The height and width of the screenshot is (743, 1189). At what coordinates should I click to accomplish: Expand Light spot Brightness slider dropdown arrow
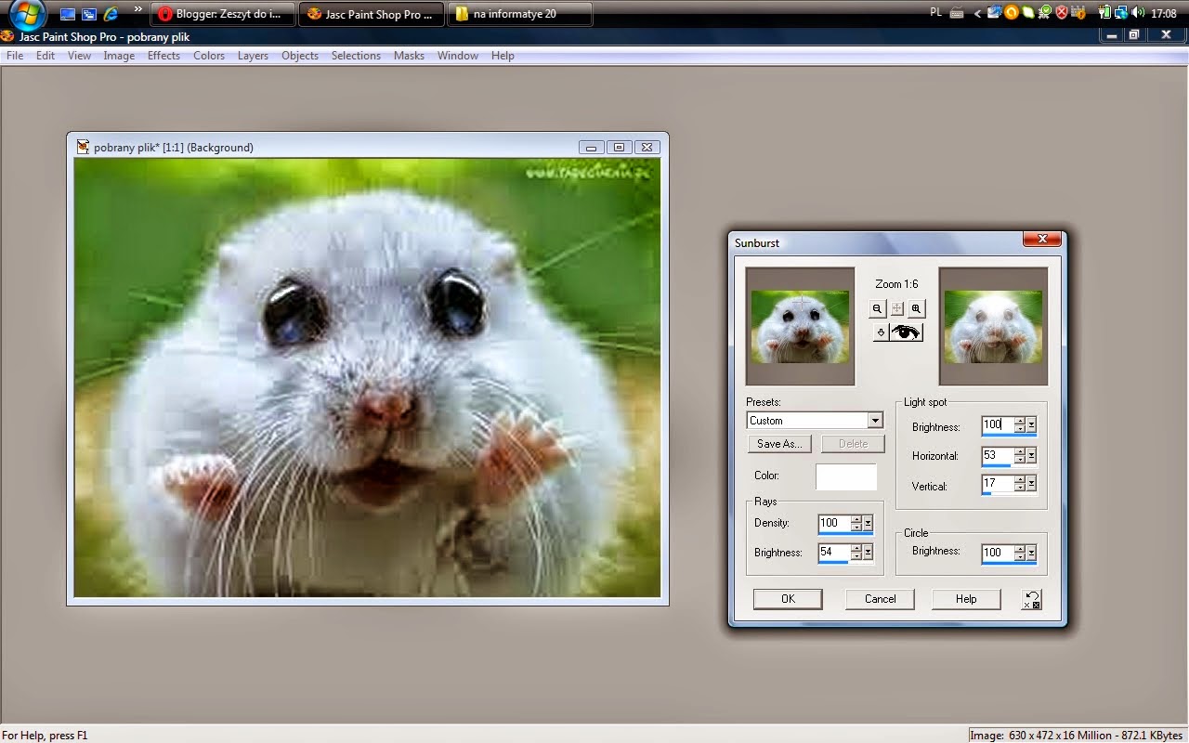(x=1031, y=424)
